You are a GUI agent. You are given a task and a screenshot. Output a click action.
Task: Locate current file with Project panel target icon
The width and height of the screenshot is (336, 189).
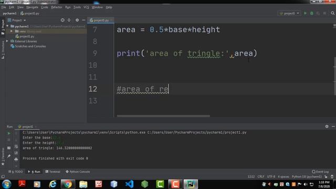62,20
